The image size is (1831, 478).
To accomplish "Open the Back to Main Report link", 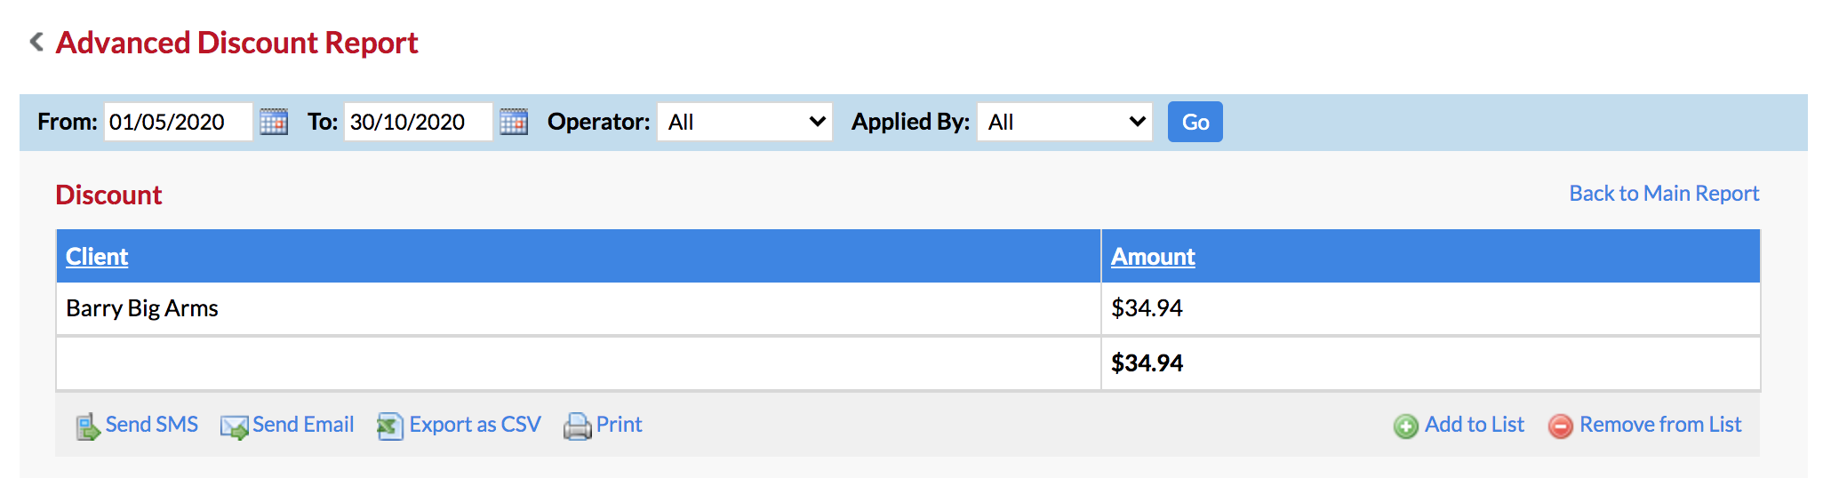I will coord(1664,194).
